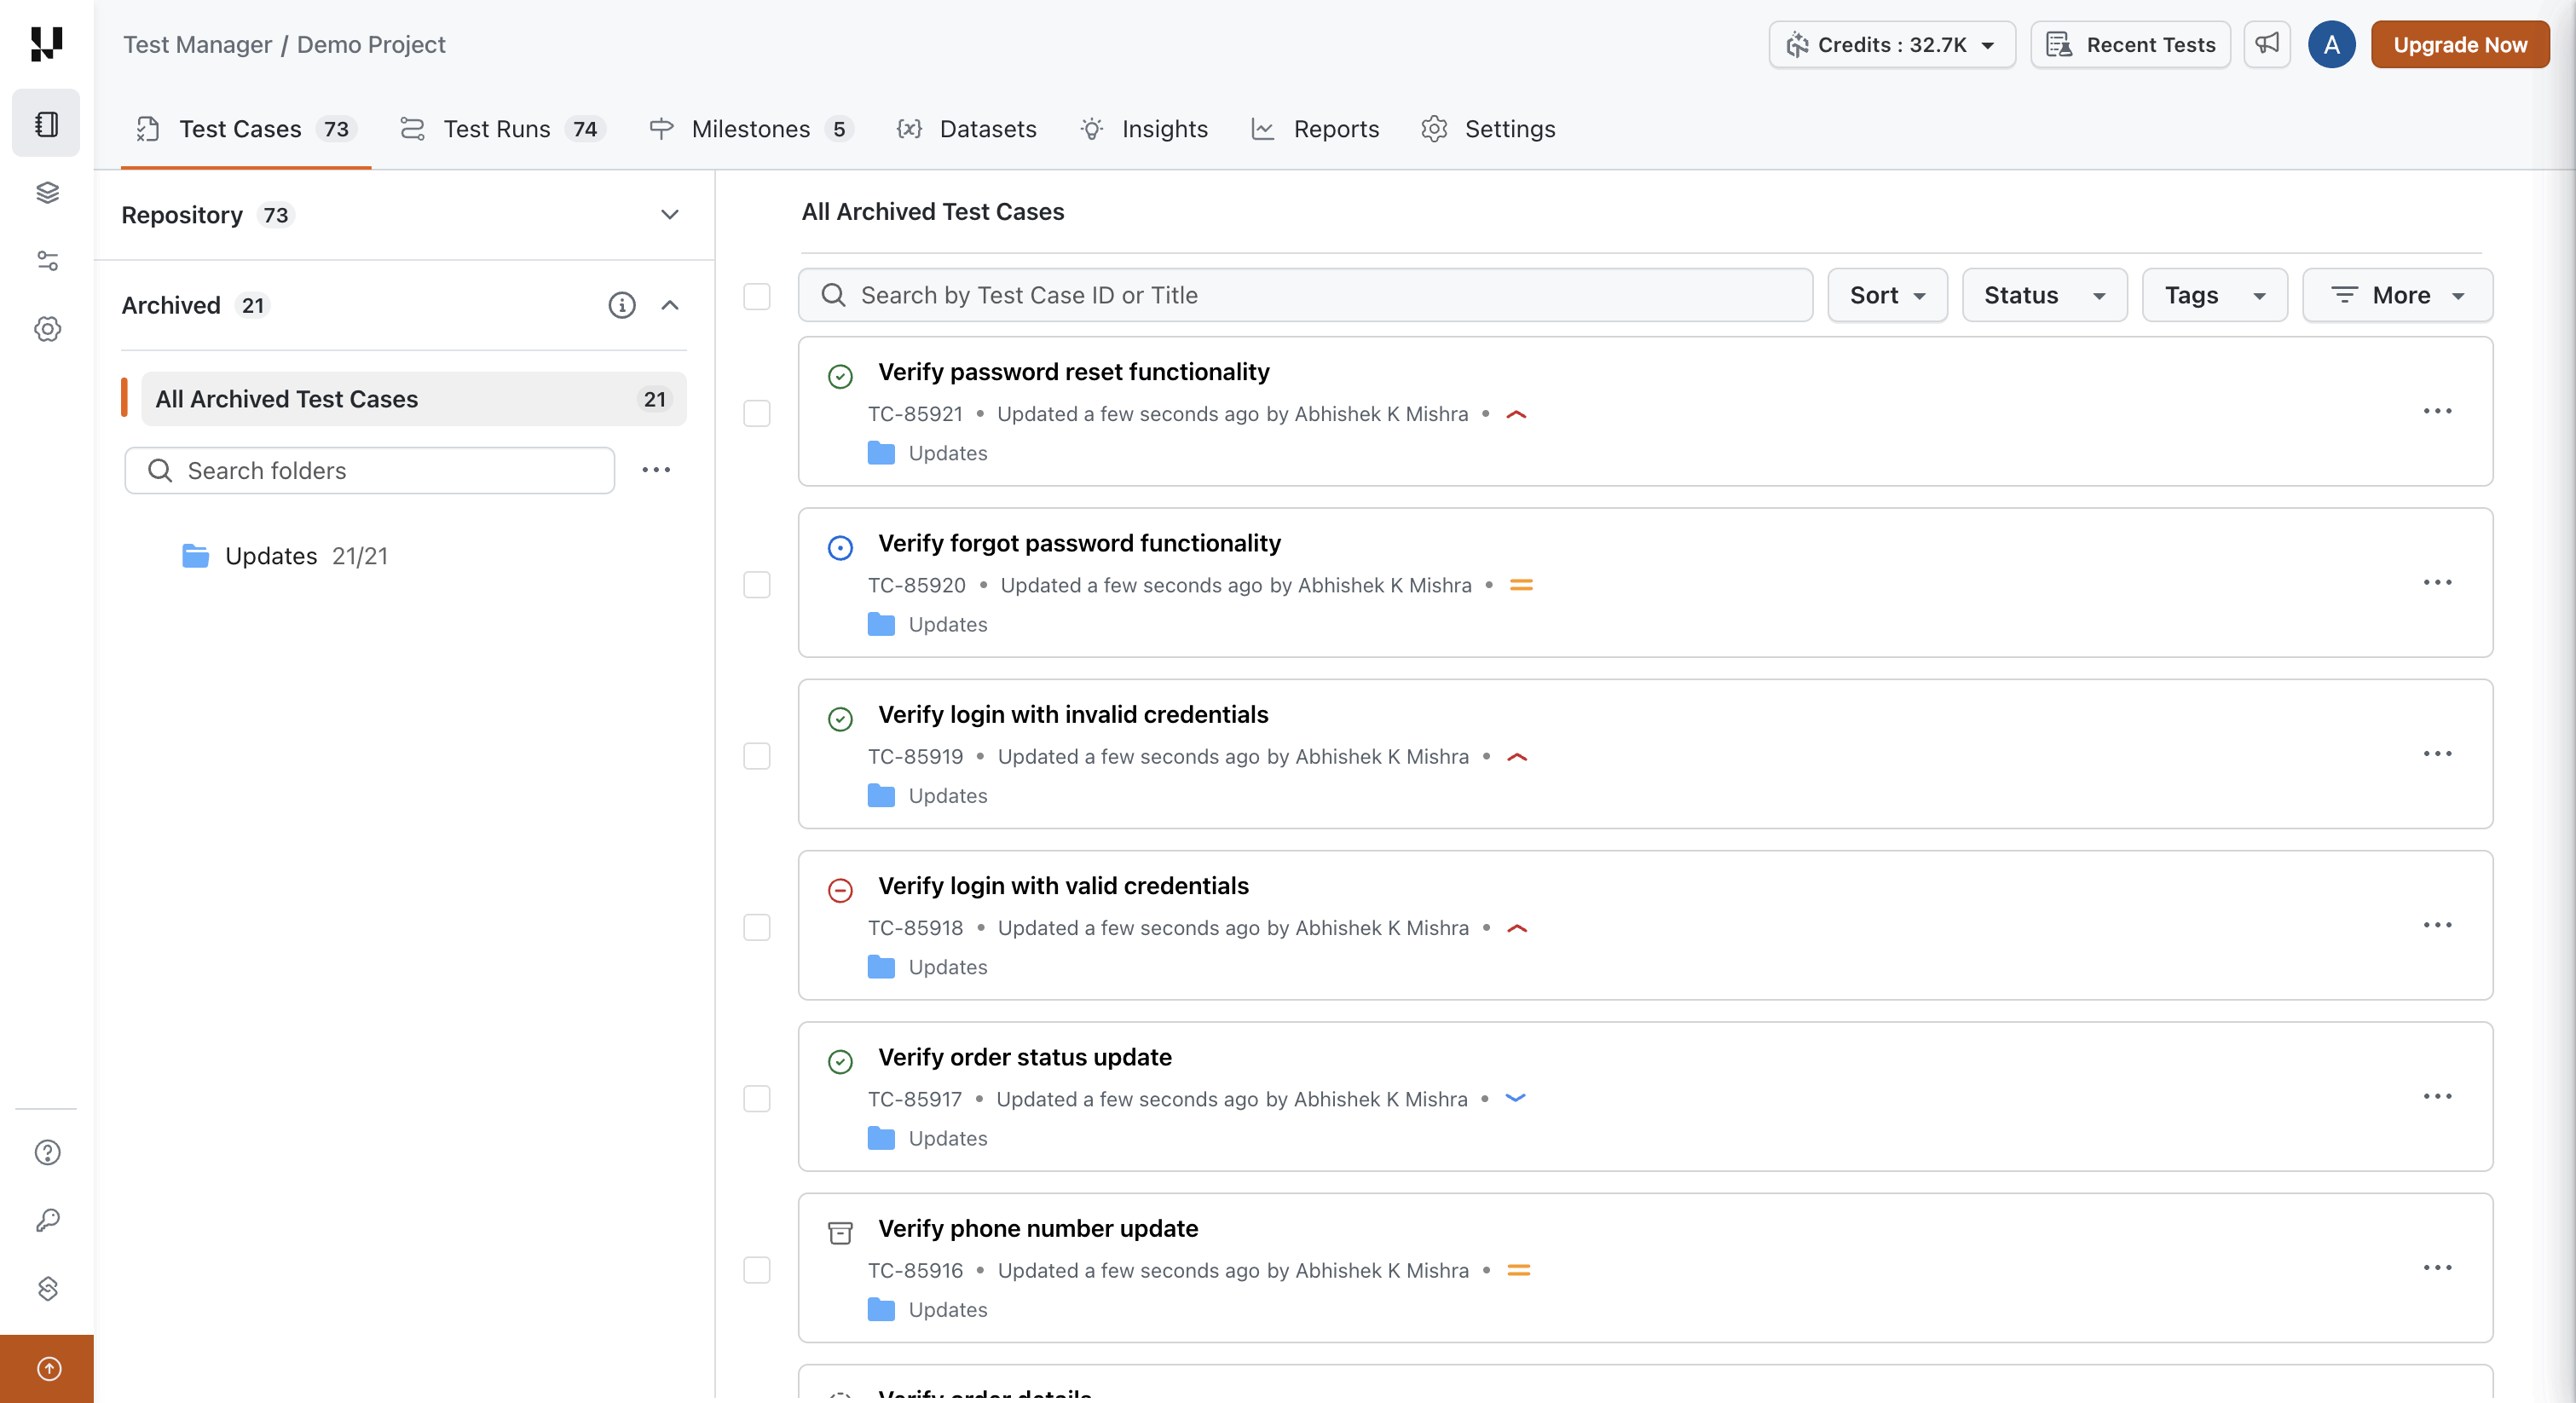
Task: Open the Status filter dropdown
Action: click(2043, 295)
